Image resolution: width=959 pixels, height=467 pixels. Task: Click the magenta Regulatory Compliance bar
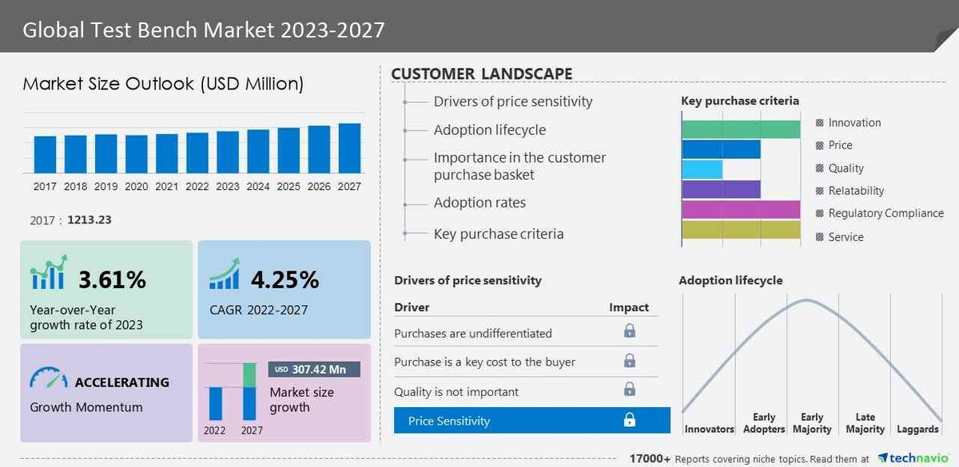[741, 209]
